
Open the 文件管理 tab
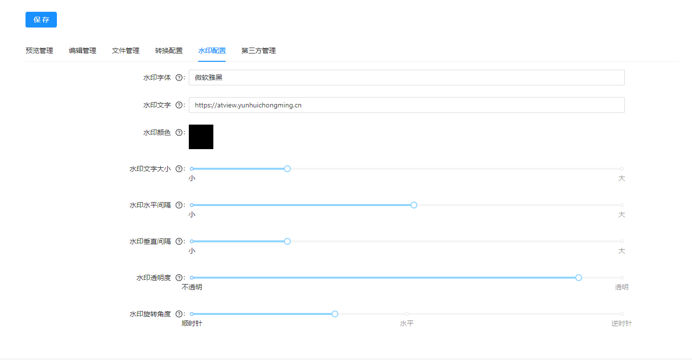[126, 51]
